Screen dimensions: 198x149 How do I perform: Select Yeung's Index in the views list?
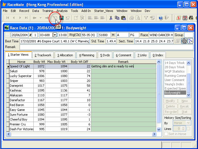point(175,84)
